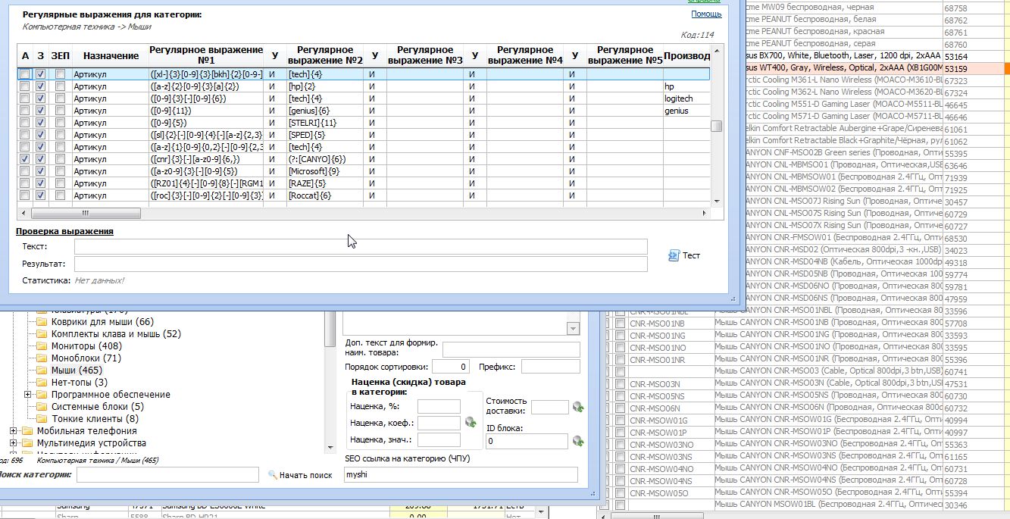Viewport: 1010px width, 519px height.
Task: Click Регулярное выражение №2 column header
Action: coord(325,56)
